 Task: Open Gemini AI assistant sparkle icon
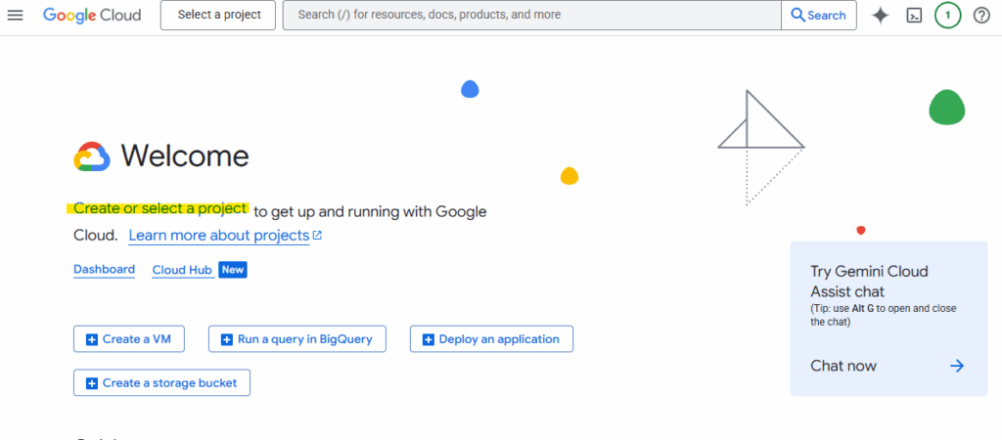tap(881, 16)
